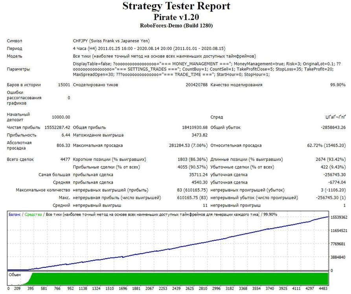
Task: Click consecutive wins value 83 (610165.75)
Action: coord(192,190)
